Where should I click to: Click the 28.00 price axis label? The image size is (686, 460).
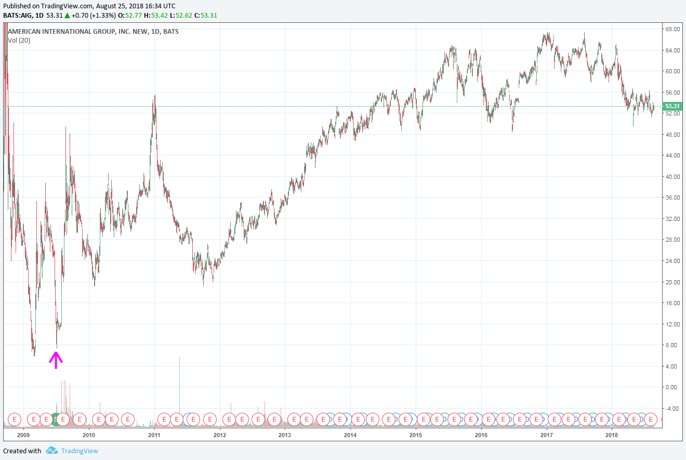[x=673, y=240]
